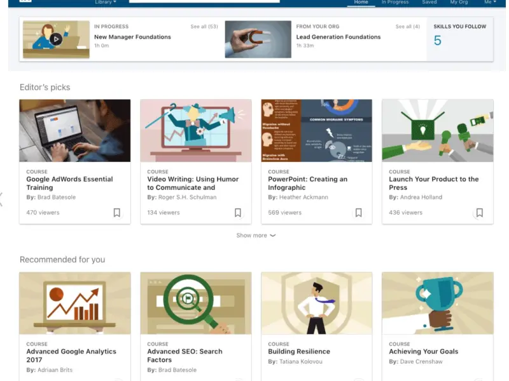Expand Editor's picks with Show more
509x381 pixels.
(256, 236)
